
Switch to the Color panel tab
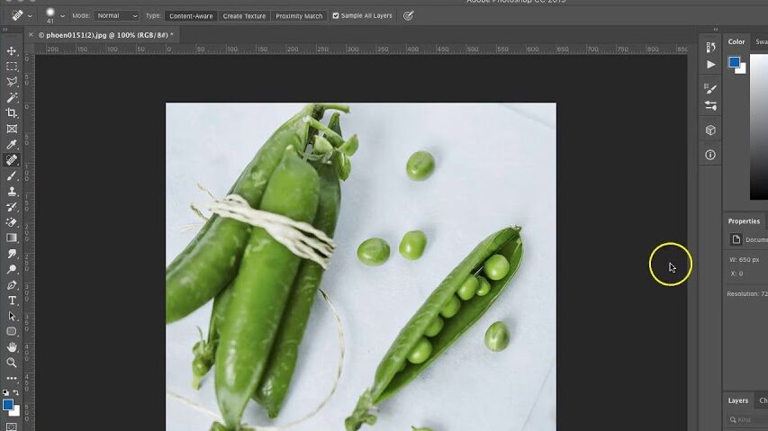(x=736, y=41)
